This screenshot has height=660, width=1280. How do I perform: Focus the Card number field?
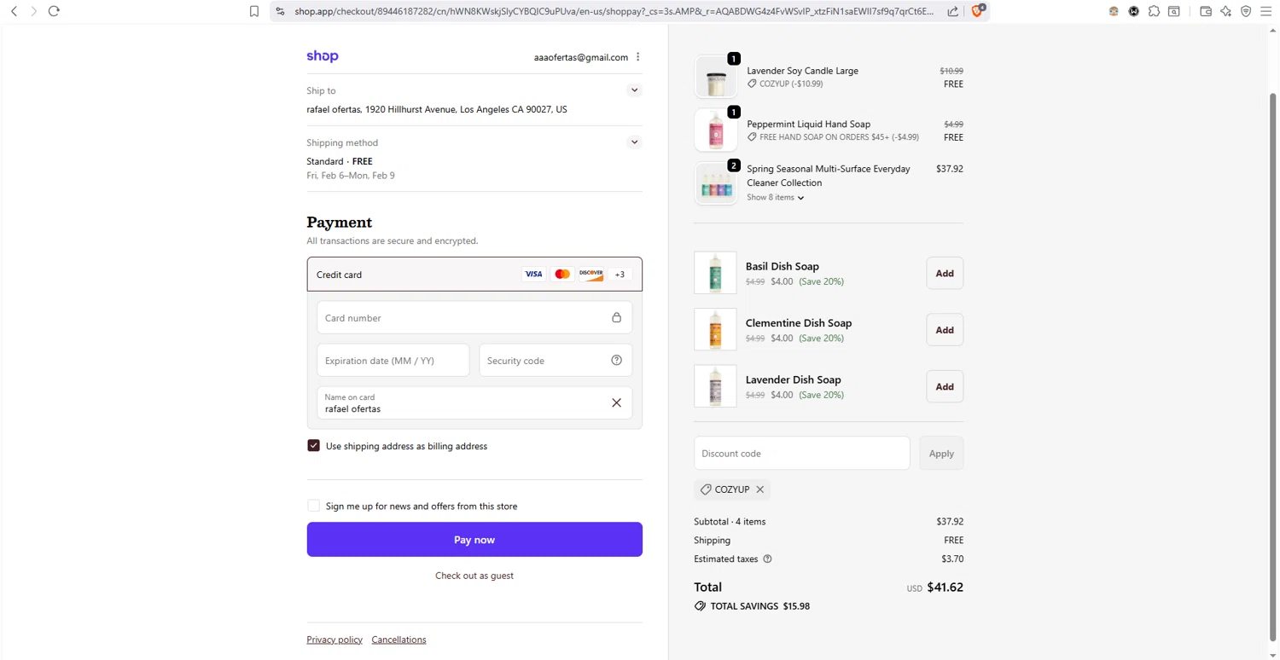474,318
